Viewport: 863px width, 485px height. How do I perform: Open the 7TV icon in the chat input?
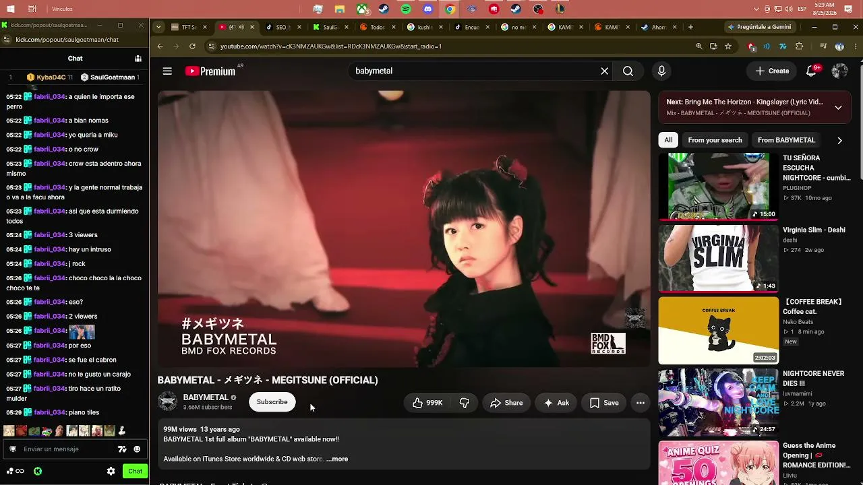pos(122,449)
